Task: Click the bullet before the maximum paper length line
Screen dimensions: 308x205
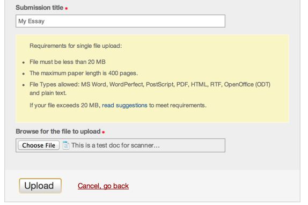Action: coord(24,74)
